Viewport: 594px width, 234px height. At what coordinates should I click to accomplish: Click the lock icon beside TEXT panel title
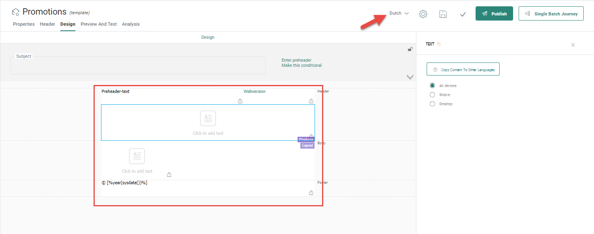pyautogui.click(x=438, y=44)
